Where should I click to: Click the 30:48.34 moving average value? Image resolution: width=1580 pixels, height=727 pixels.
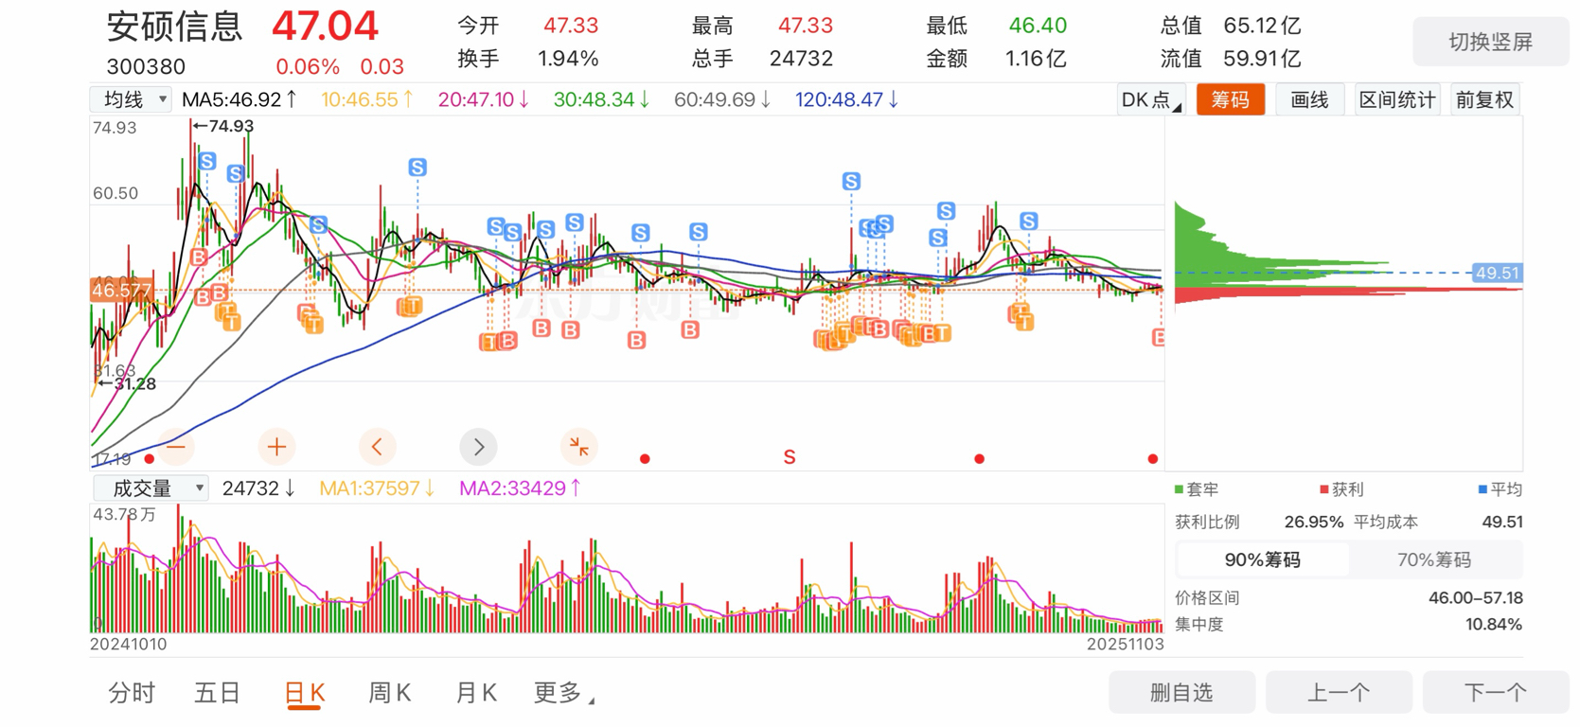[x=602, y=99]
